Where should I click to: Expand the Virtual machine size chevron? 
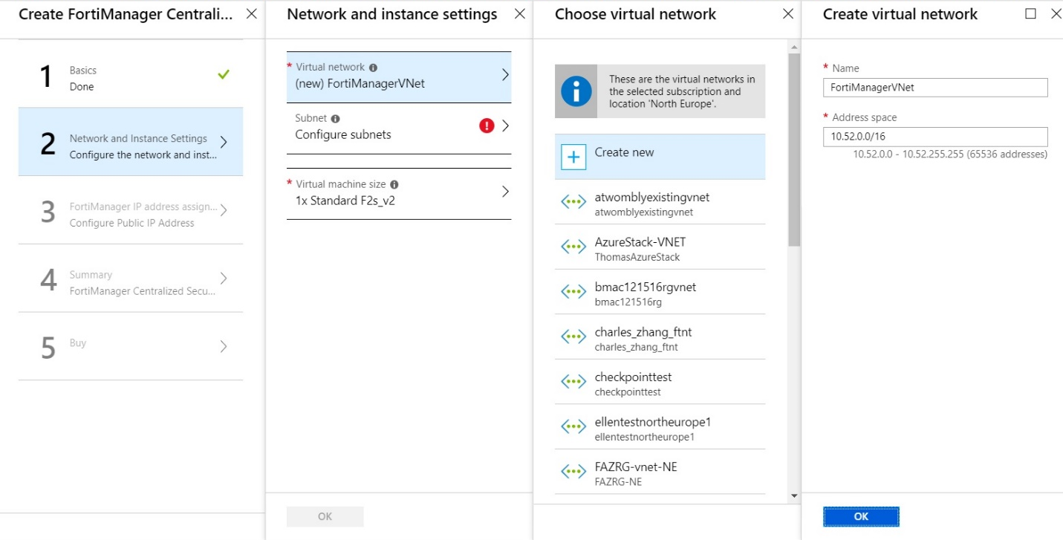505,192
